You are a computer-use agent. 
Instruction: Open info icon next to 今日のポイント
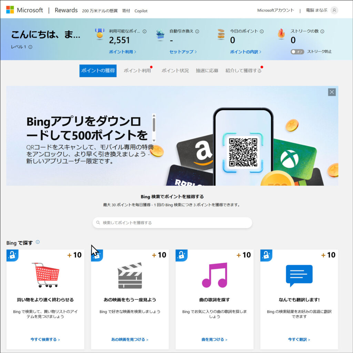pyautogui.click(x=262, y=31)
